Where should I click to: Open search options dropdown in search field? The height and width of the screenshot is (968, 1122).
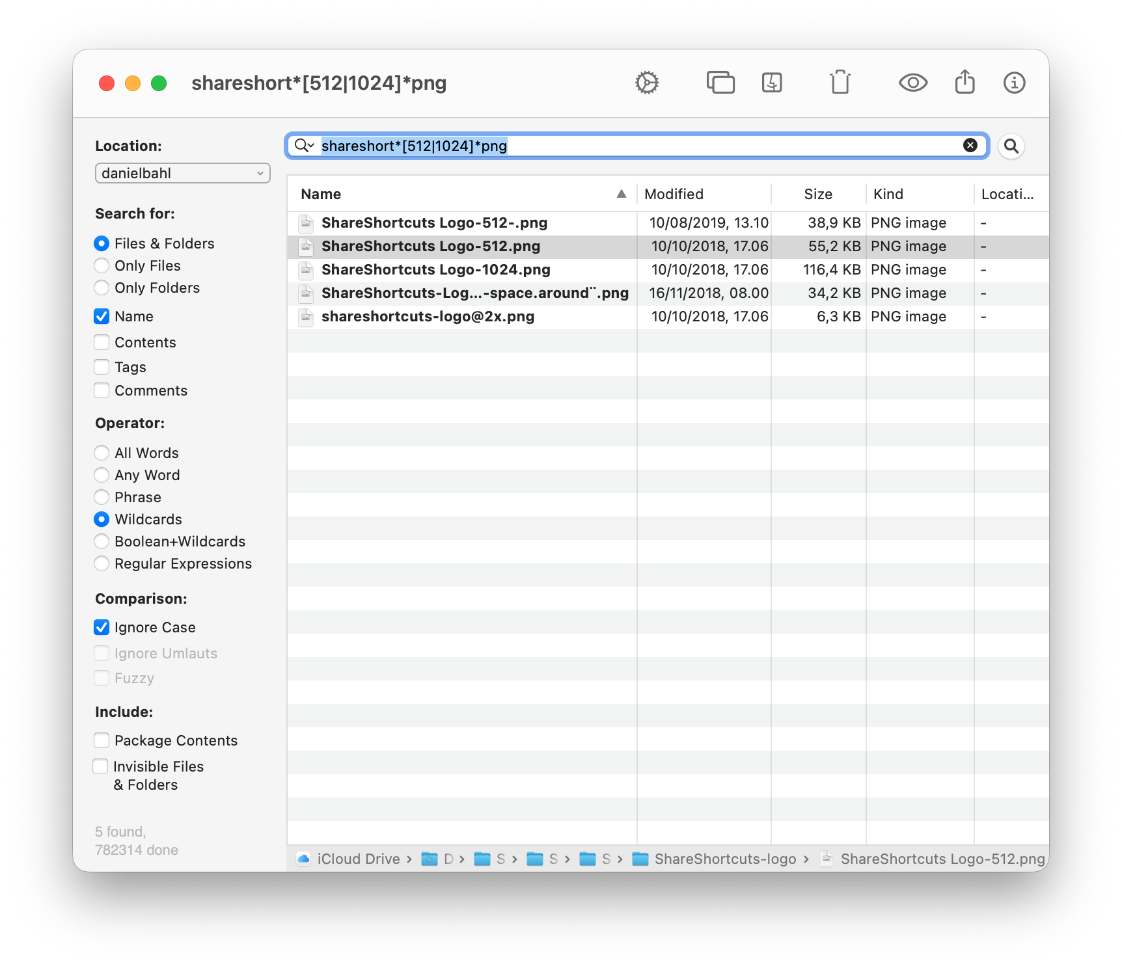coord(304,145)
